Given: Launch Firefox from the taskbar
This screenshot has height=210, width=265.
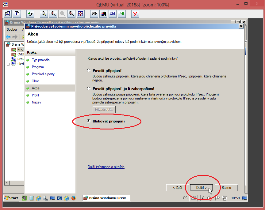Looking at the screenshot, I should tap(74, 198).
